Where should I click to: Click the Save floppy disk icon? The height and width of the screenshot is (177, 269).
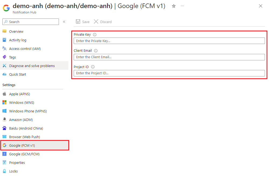(x=78, y=21)
